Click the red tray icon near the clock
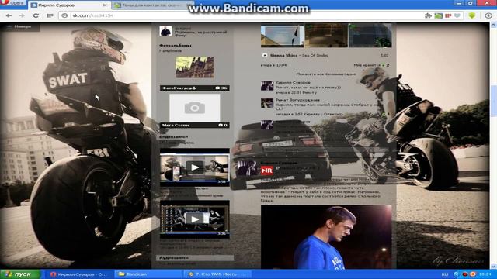Viewport: 497px width, 279px height. point(465,274)
